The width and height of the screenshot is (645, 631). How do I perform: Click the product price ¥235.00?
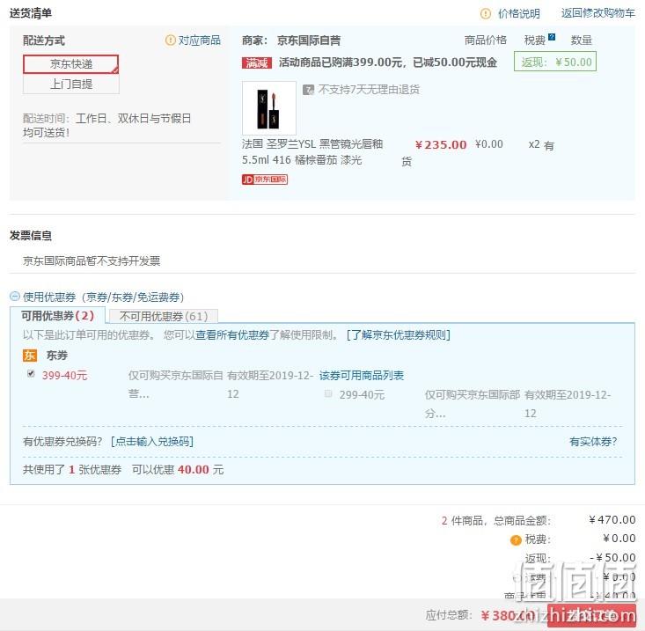pos(441,145)
